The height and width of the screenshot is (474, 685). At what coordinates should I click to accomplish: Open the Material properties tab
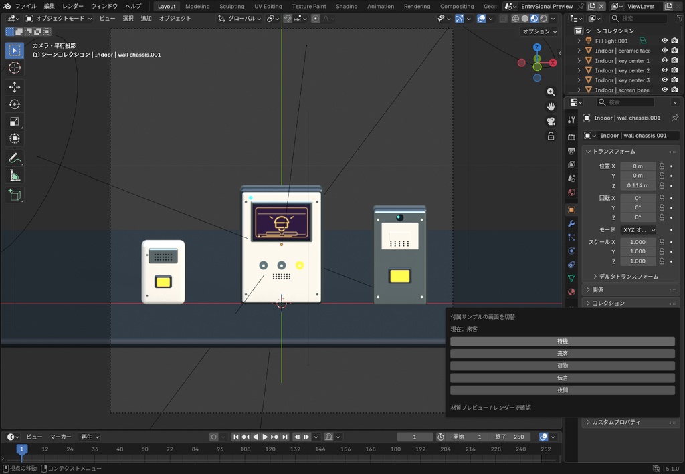point(571,292)
